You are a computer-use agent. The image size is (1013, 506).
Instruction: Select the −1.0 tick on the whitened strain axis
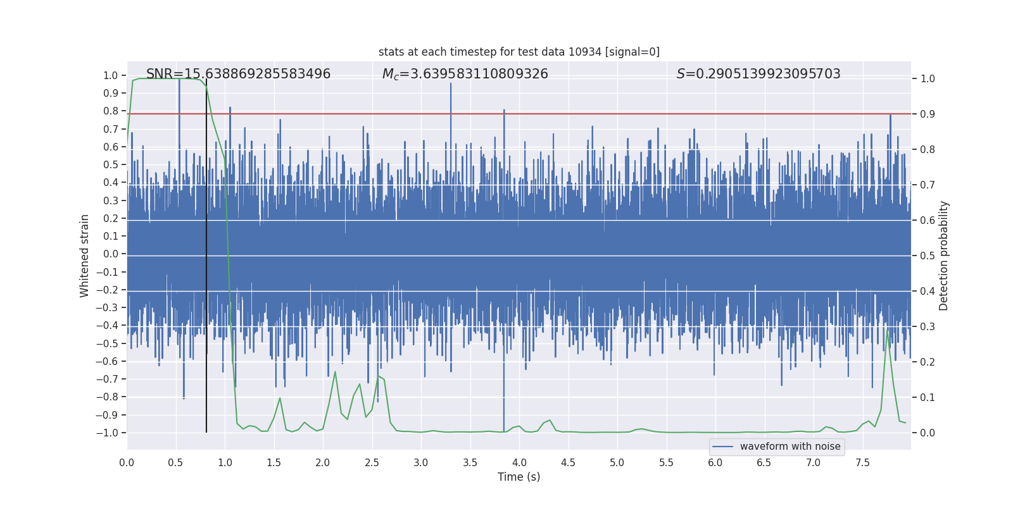pyautogui.click(x=108, y=433)
